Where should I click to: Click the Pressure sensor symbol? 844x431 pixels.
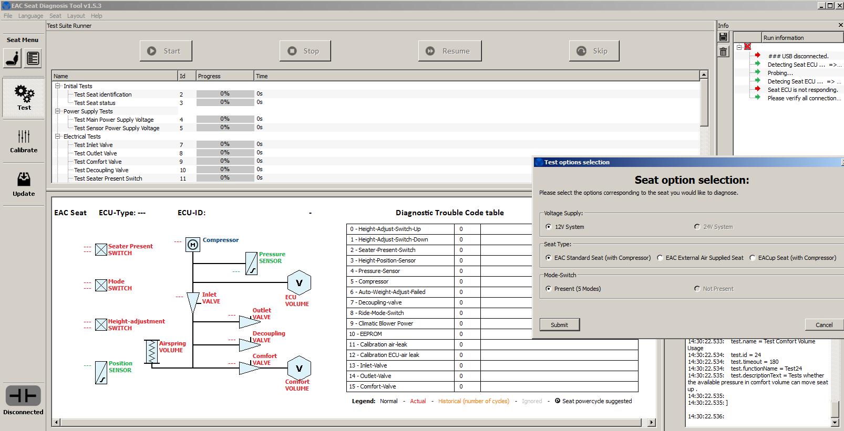(x=252, y=263)
